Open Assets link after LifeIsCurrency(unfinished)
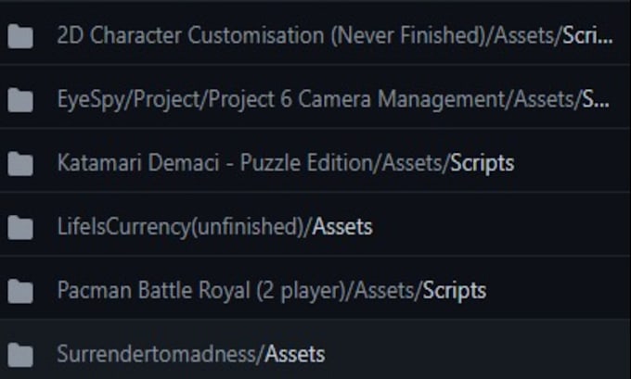 tap(342, 227)
